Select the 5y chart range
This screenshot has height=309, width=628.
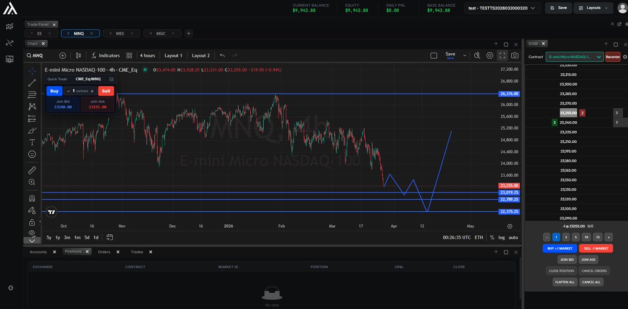(x=49, y=237)
